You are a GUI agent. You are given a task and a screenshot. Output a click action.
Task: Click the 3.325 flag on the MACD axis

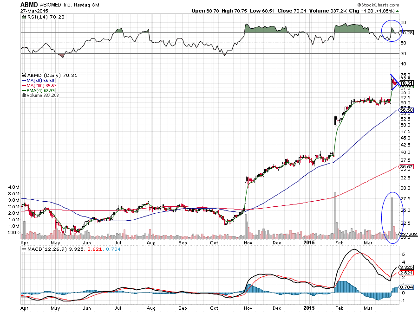click(x=406, y=267)
